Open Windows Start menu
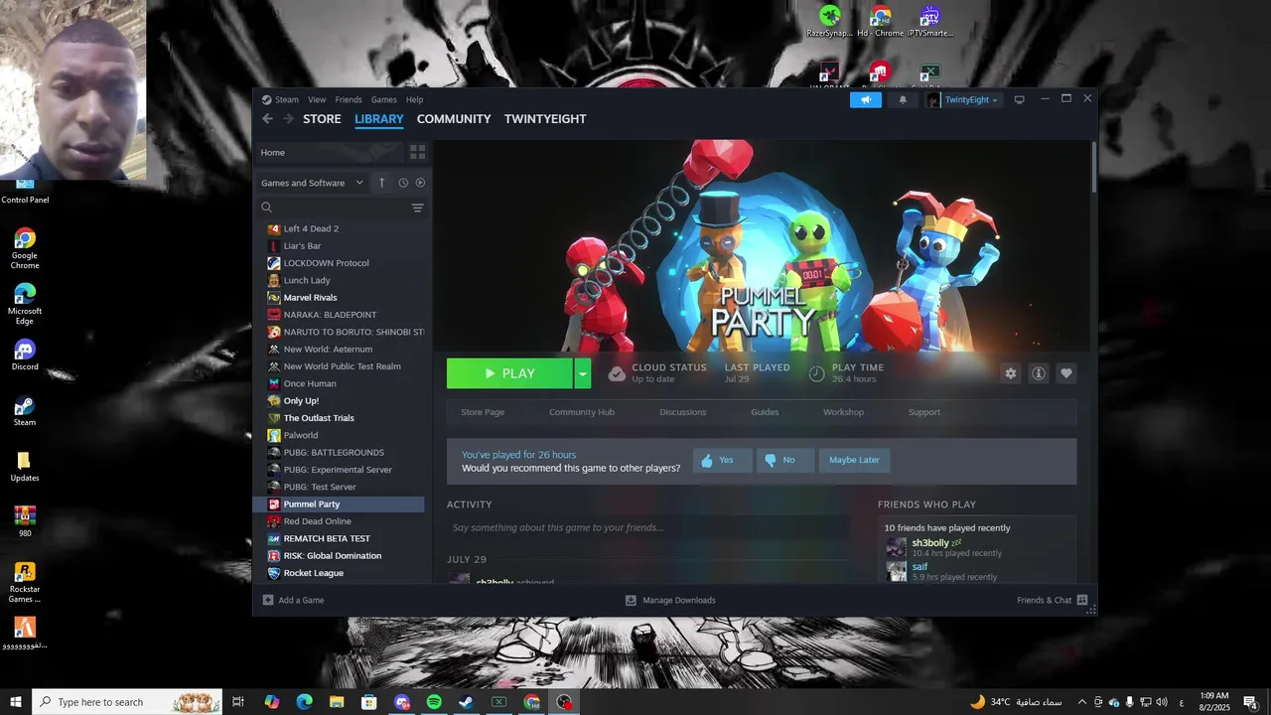Image resolution: width=1271 pixels, height=715 pixels. tap(15, 702)
